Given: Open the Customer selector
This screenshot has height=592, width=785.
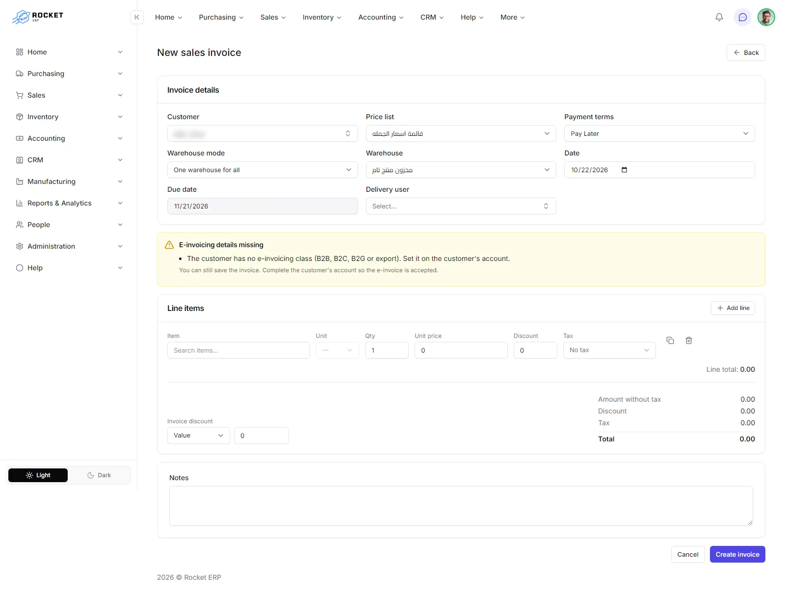Looking at the screenshot, I should (262, 133).
